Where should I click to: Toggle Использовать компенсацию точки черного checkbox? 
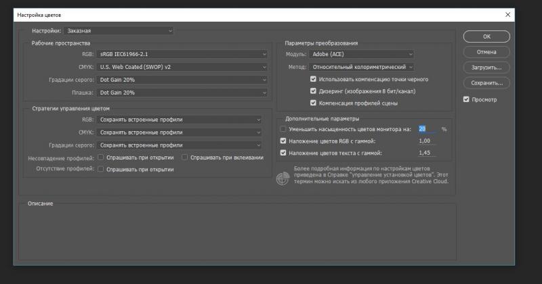tap(313, 79)
